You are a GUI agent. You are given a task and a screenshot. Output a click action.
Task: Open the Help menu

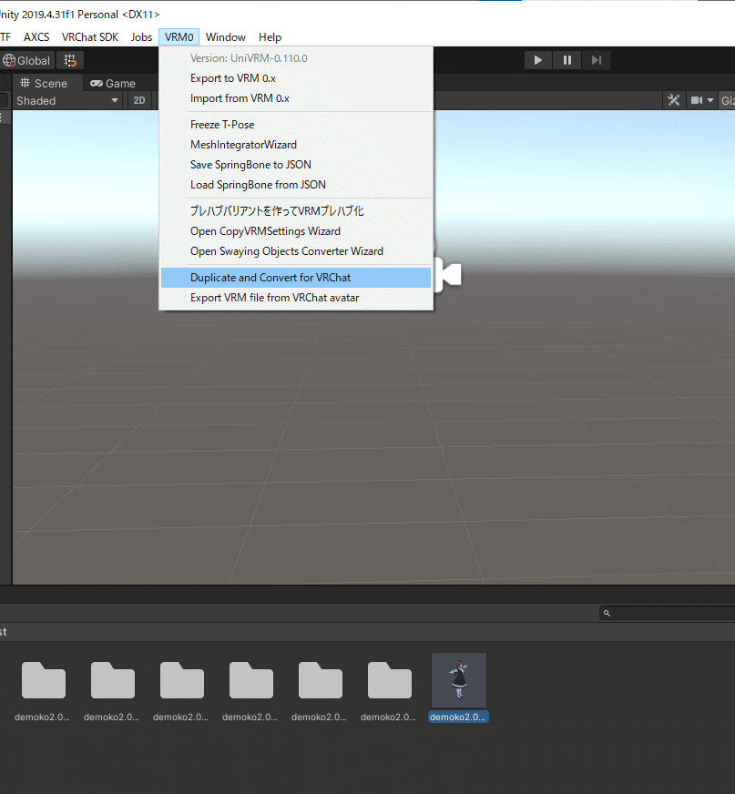(270, 37)
